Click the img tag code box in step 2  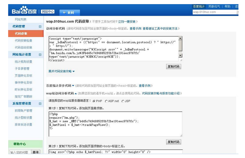tap(116, 152)
